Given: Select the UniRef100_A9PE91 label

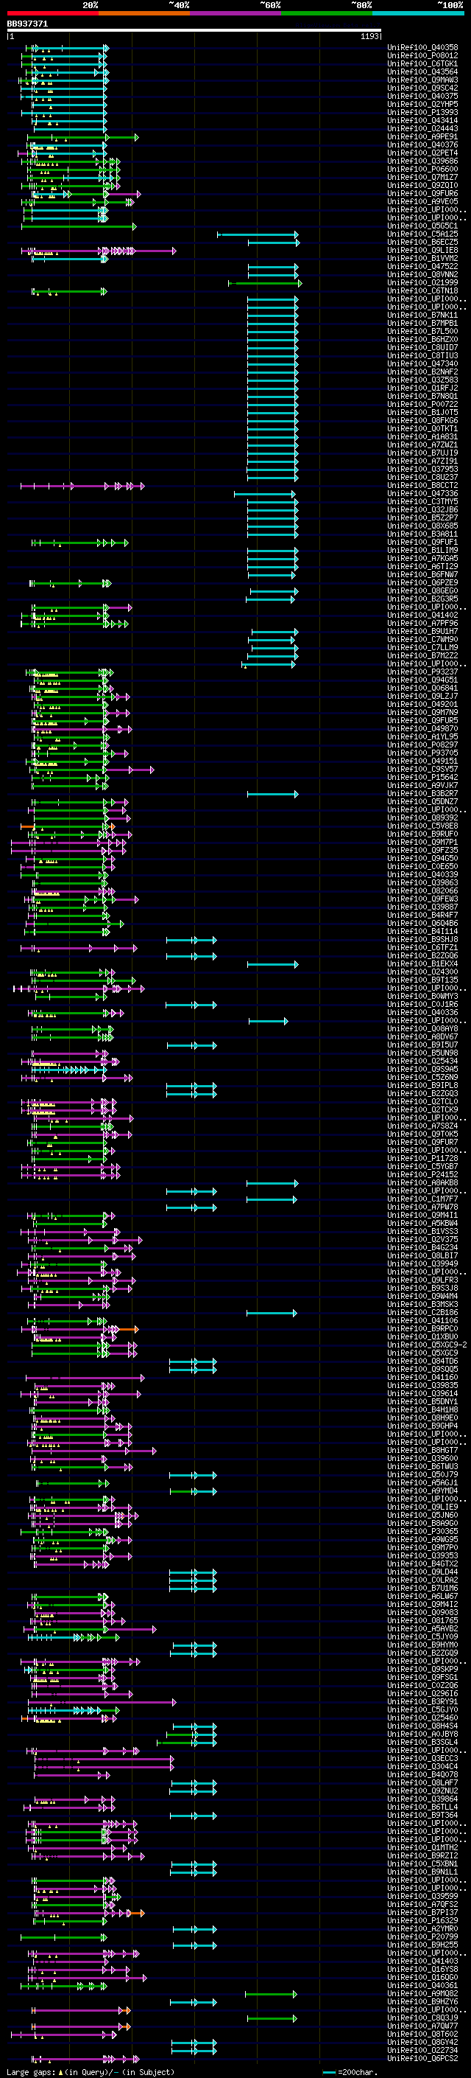Looking at the screenshot, I should [422, 137].
